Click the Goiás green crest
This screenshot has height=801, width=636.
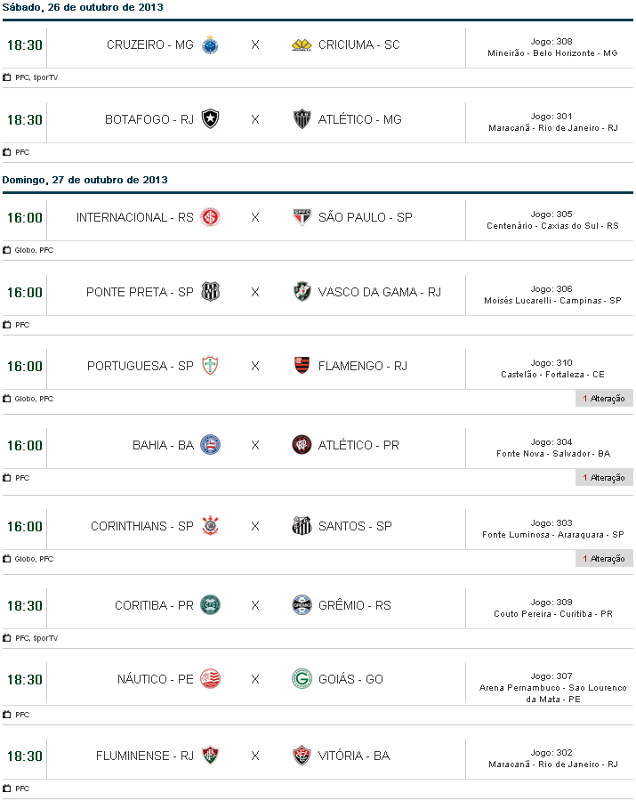pos(302,679)
